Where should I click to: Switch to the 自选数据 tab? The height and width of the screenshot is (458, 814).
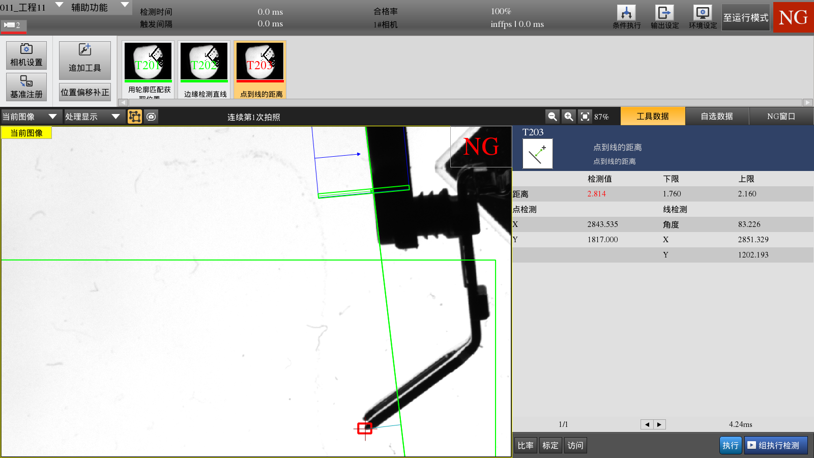tap(716, 117)
